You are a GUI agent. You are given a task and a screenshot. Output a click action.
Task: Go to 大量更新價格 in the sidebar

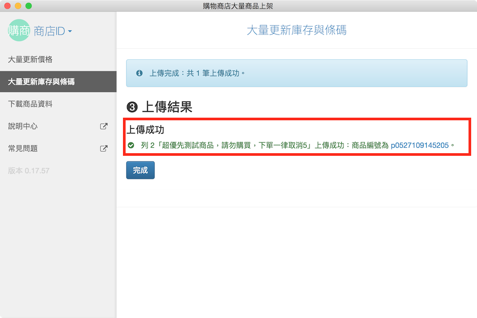[30, 59]
